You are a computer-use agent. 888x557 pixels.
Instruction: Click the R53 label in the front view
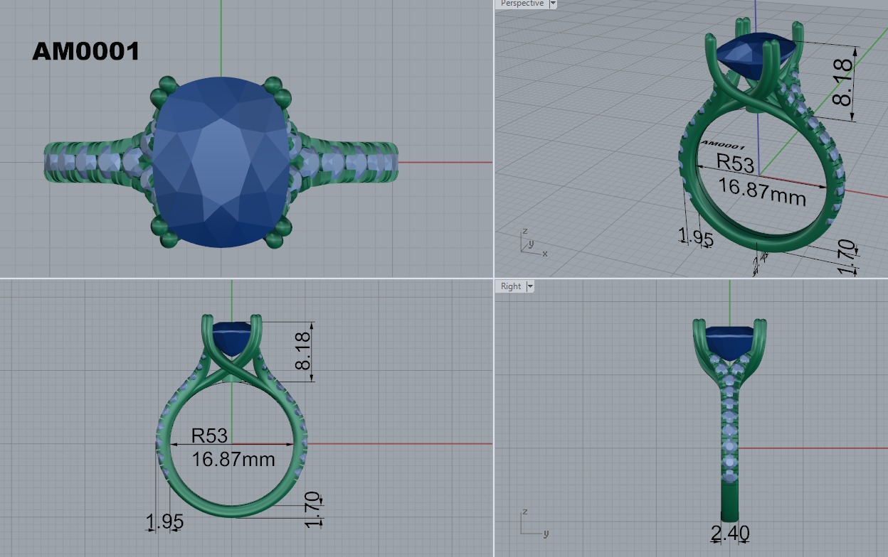(209, 436)
